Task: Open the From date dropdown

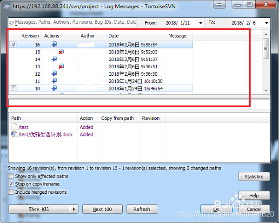Action: point(201,23)
